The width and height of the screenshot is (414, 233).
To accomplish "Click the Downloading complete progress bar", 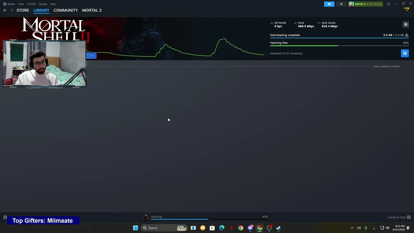I will (x=339, y=38).
